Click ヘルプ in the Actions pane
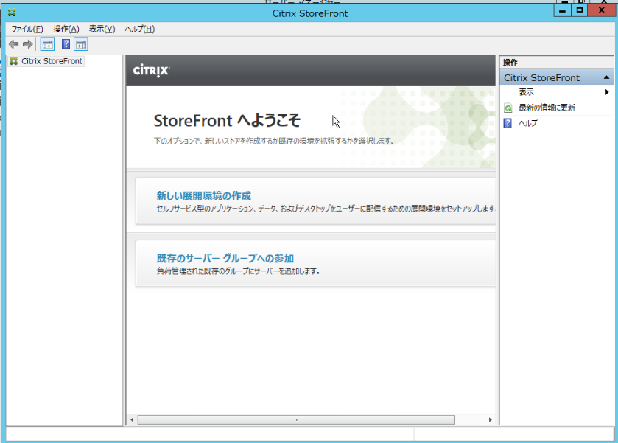The width and height of the screenshot is (618, 443). pos(527,123)
